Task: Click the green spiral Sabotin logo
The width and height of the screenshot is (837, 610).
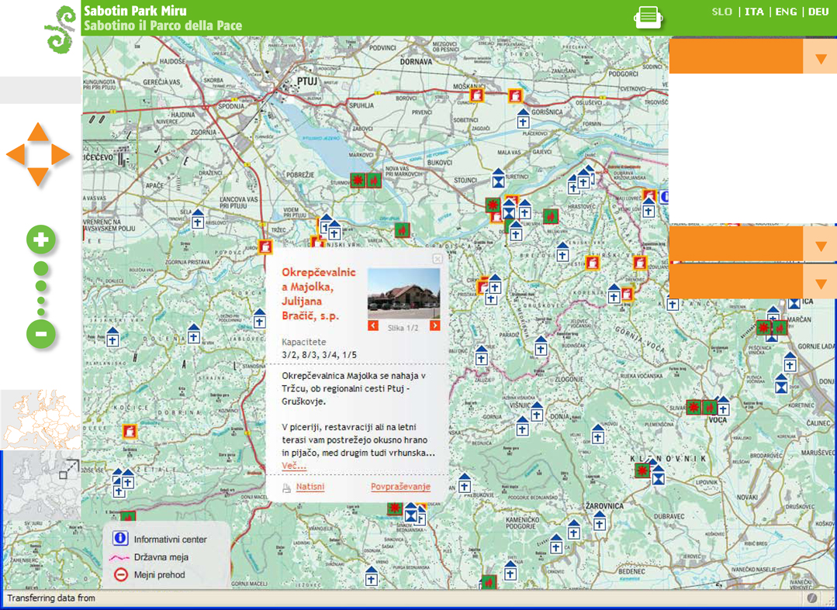Action: click(x=61, y=29)
